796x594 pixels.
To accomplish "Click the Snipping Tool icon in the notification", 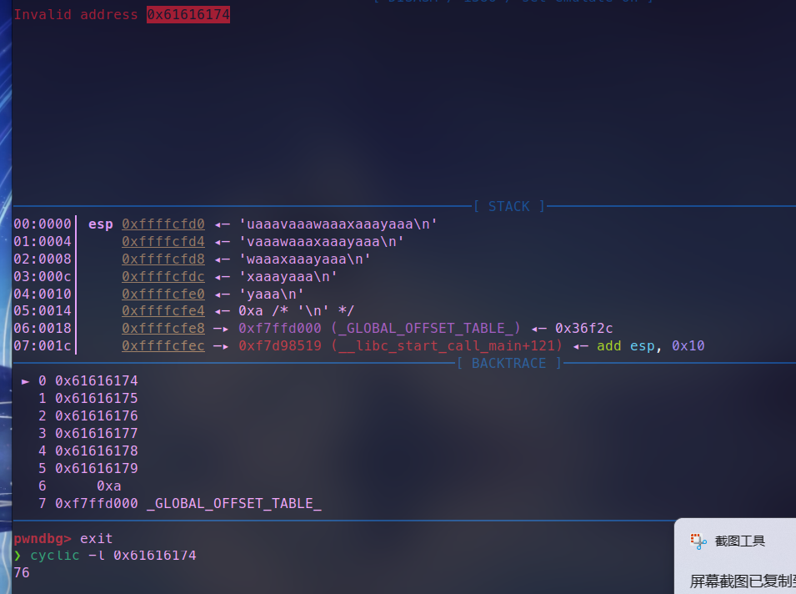I will 698,541.
